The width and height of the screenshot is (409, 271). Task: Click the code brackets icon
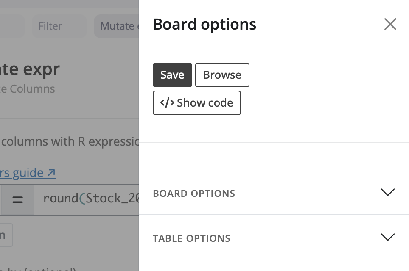pyautogui.click(x=167, y=103)
